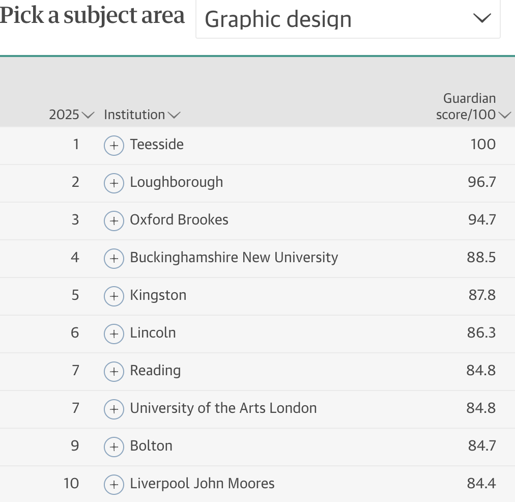Viewport: 515px width, 502px height.
Task: Click Kingston's score 87.8
Action: coord(482,295)
